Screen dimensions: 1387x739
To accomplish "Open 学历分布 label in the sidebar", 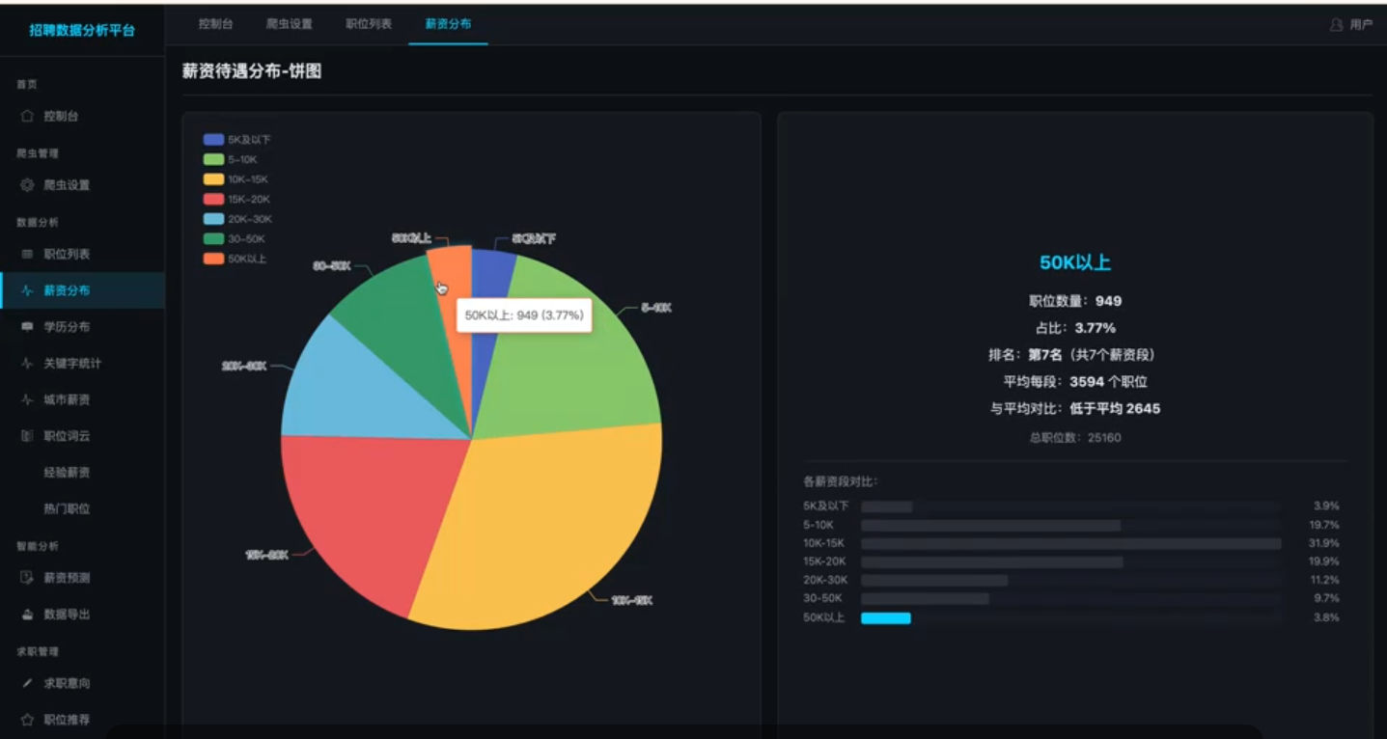I will (x=67, y=327).
